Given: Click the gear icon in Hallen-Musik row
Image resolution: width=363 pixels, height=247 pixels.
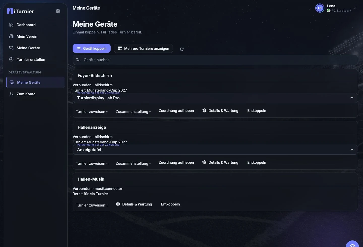Looking at the screenshot, I should [x=118, y=204].
